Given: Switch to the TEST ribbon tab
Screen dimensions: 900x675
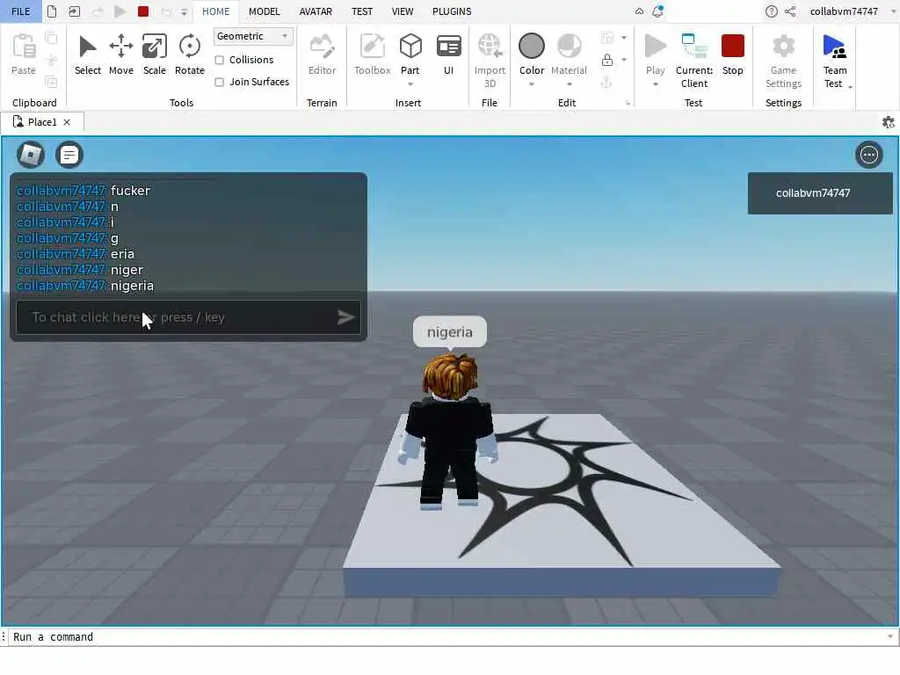Looking at the screenshot, I should 361,11.
